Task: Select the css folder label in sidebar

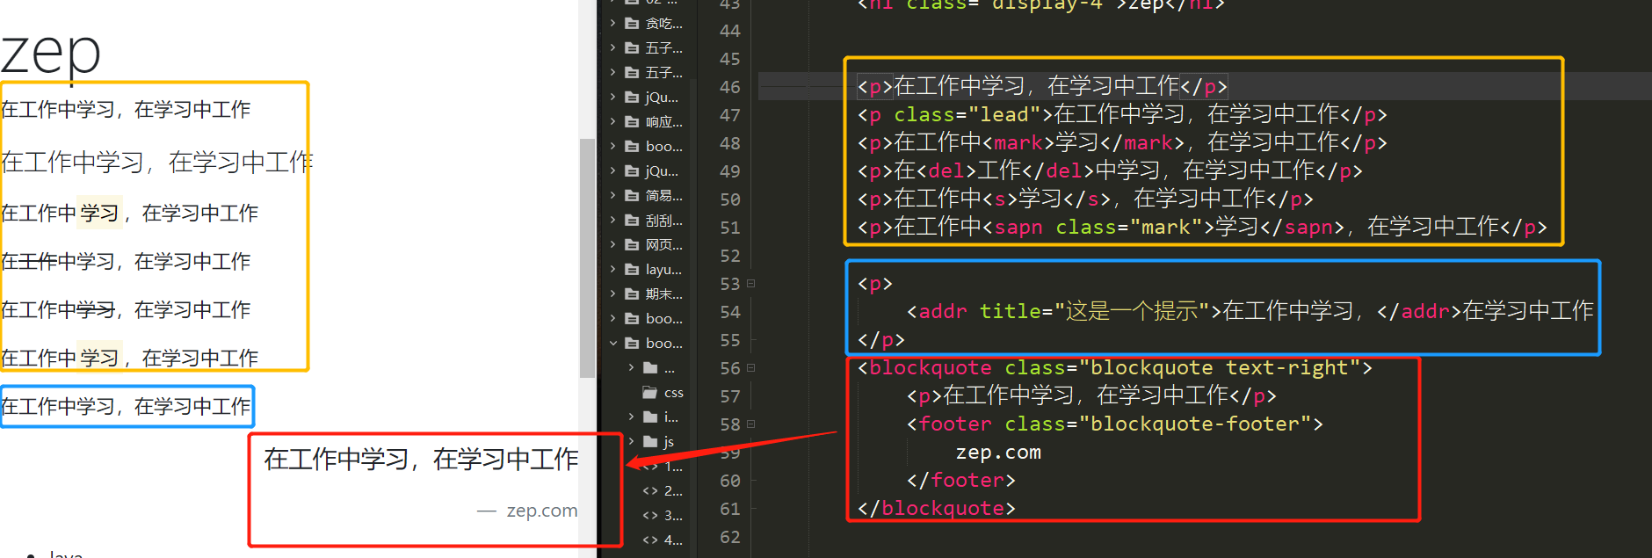Action: click(x=674, y=393)
